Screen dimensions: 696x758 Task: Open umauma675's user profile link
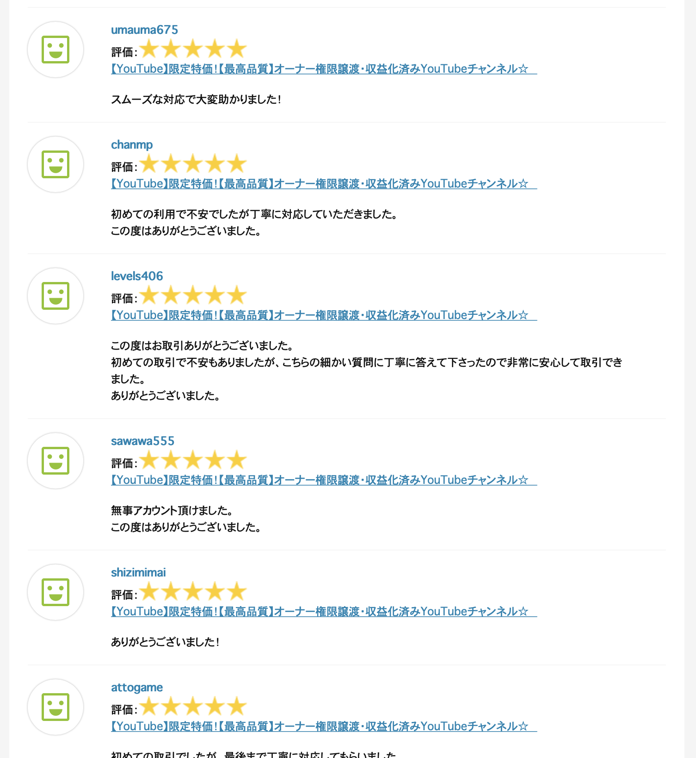point(144,30)
